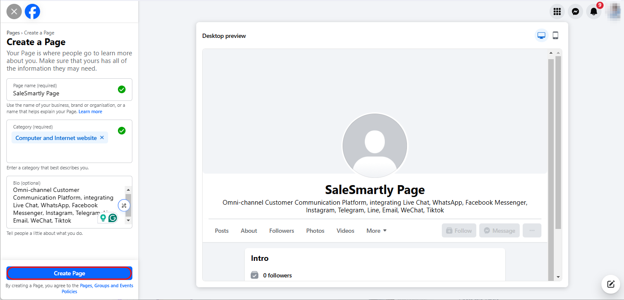Remove the Computer and Internet website category

click(x=102, y=137)
